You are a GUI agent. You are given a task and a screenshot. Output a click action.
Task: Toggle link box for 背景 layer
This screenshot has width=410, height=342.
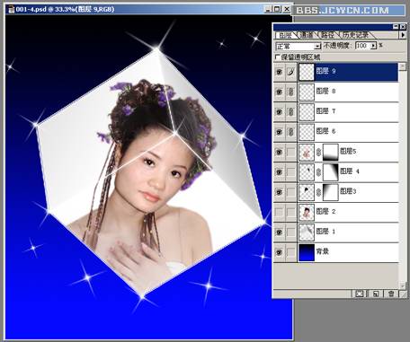point(290,252)
